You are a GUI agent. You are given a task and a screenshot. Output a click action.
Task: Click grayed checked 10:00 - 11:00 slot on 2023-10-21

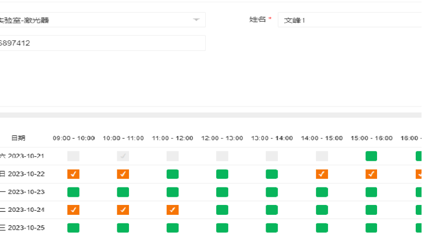click(x=123, y=156)
